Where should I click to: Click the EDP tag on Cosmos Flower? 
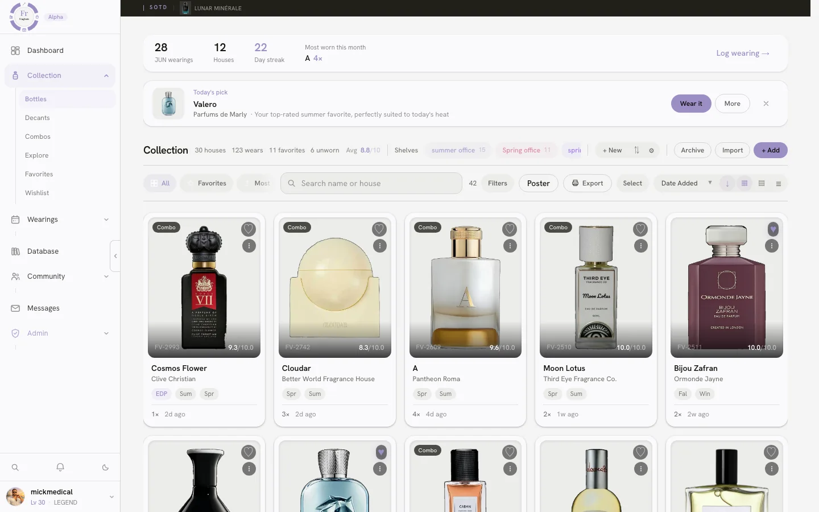[162, 394]
